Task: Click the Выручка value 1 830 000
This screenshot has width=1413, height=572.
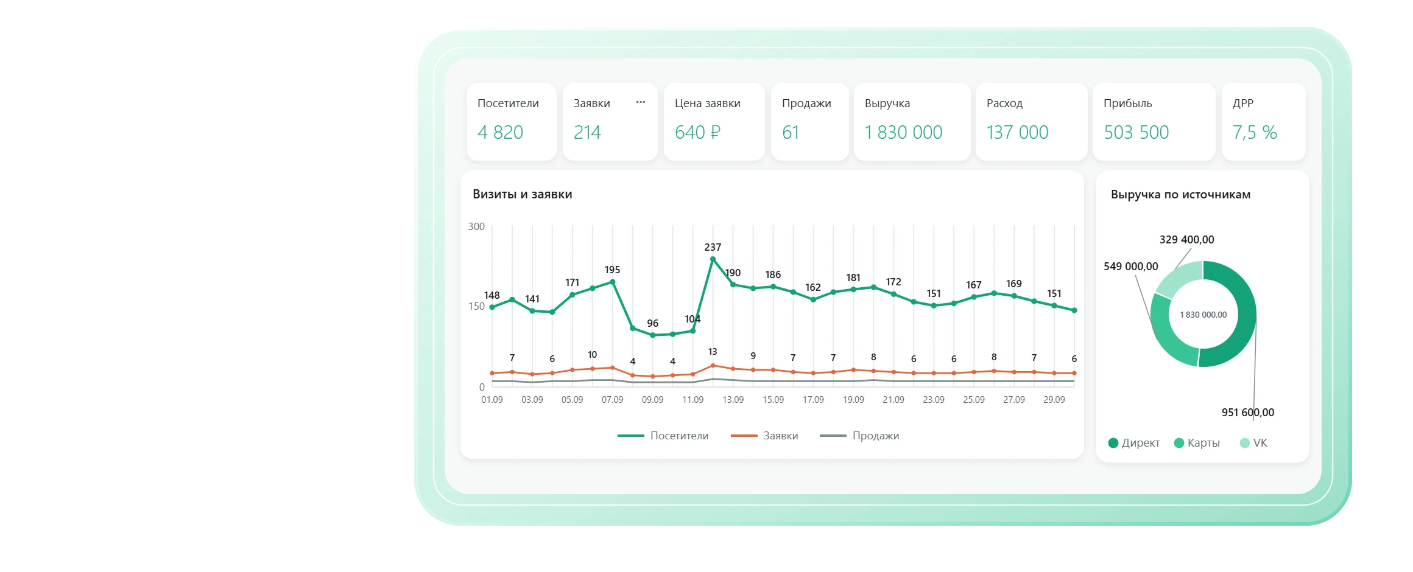Action: [903, 132]
